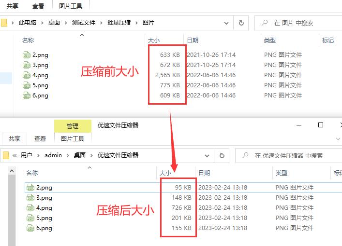Click the PNG icon of 2.png in the 优速文件压缩器 window

(x=30, y=188)
